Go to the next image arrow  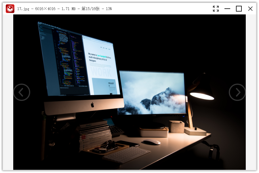point(237,92)
